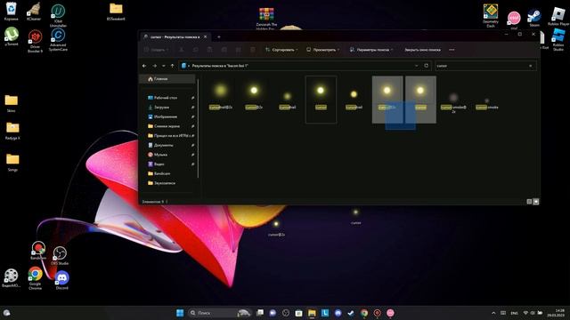Open Geometry Dash desktop shortcut
570x320 pixels.
coord(491,15)
